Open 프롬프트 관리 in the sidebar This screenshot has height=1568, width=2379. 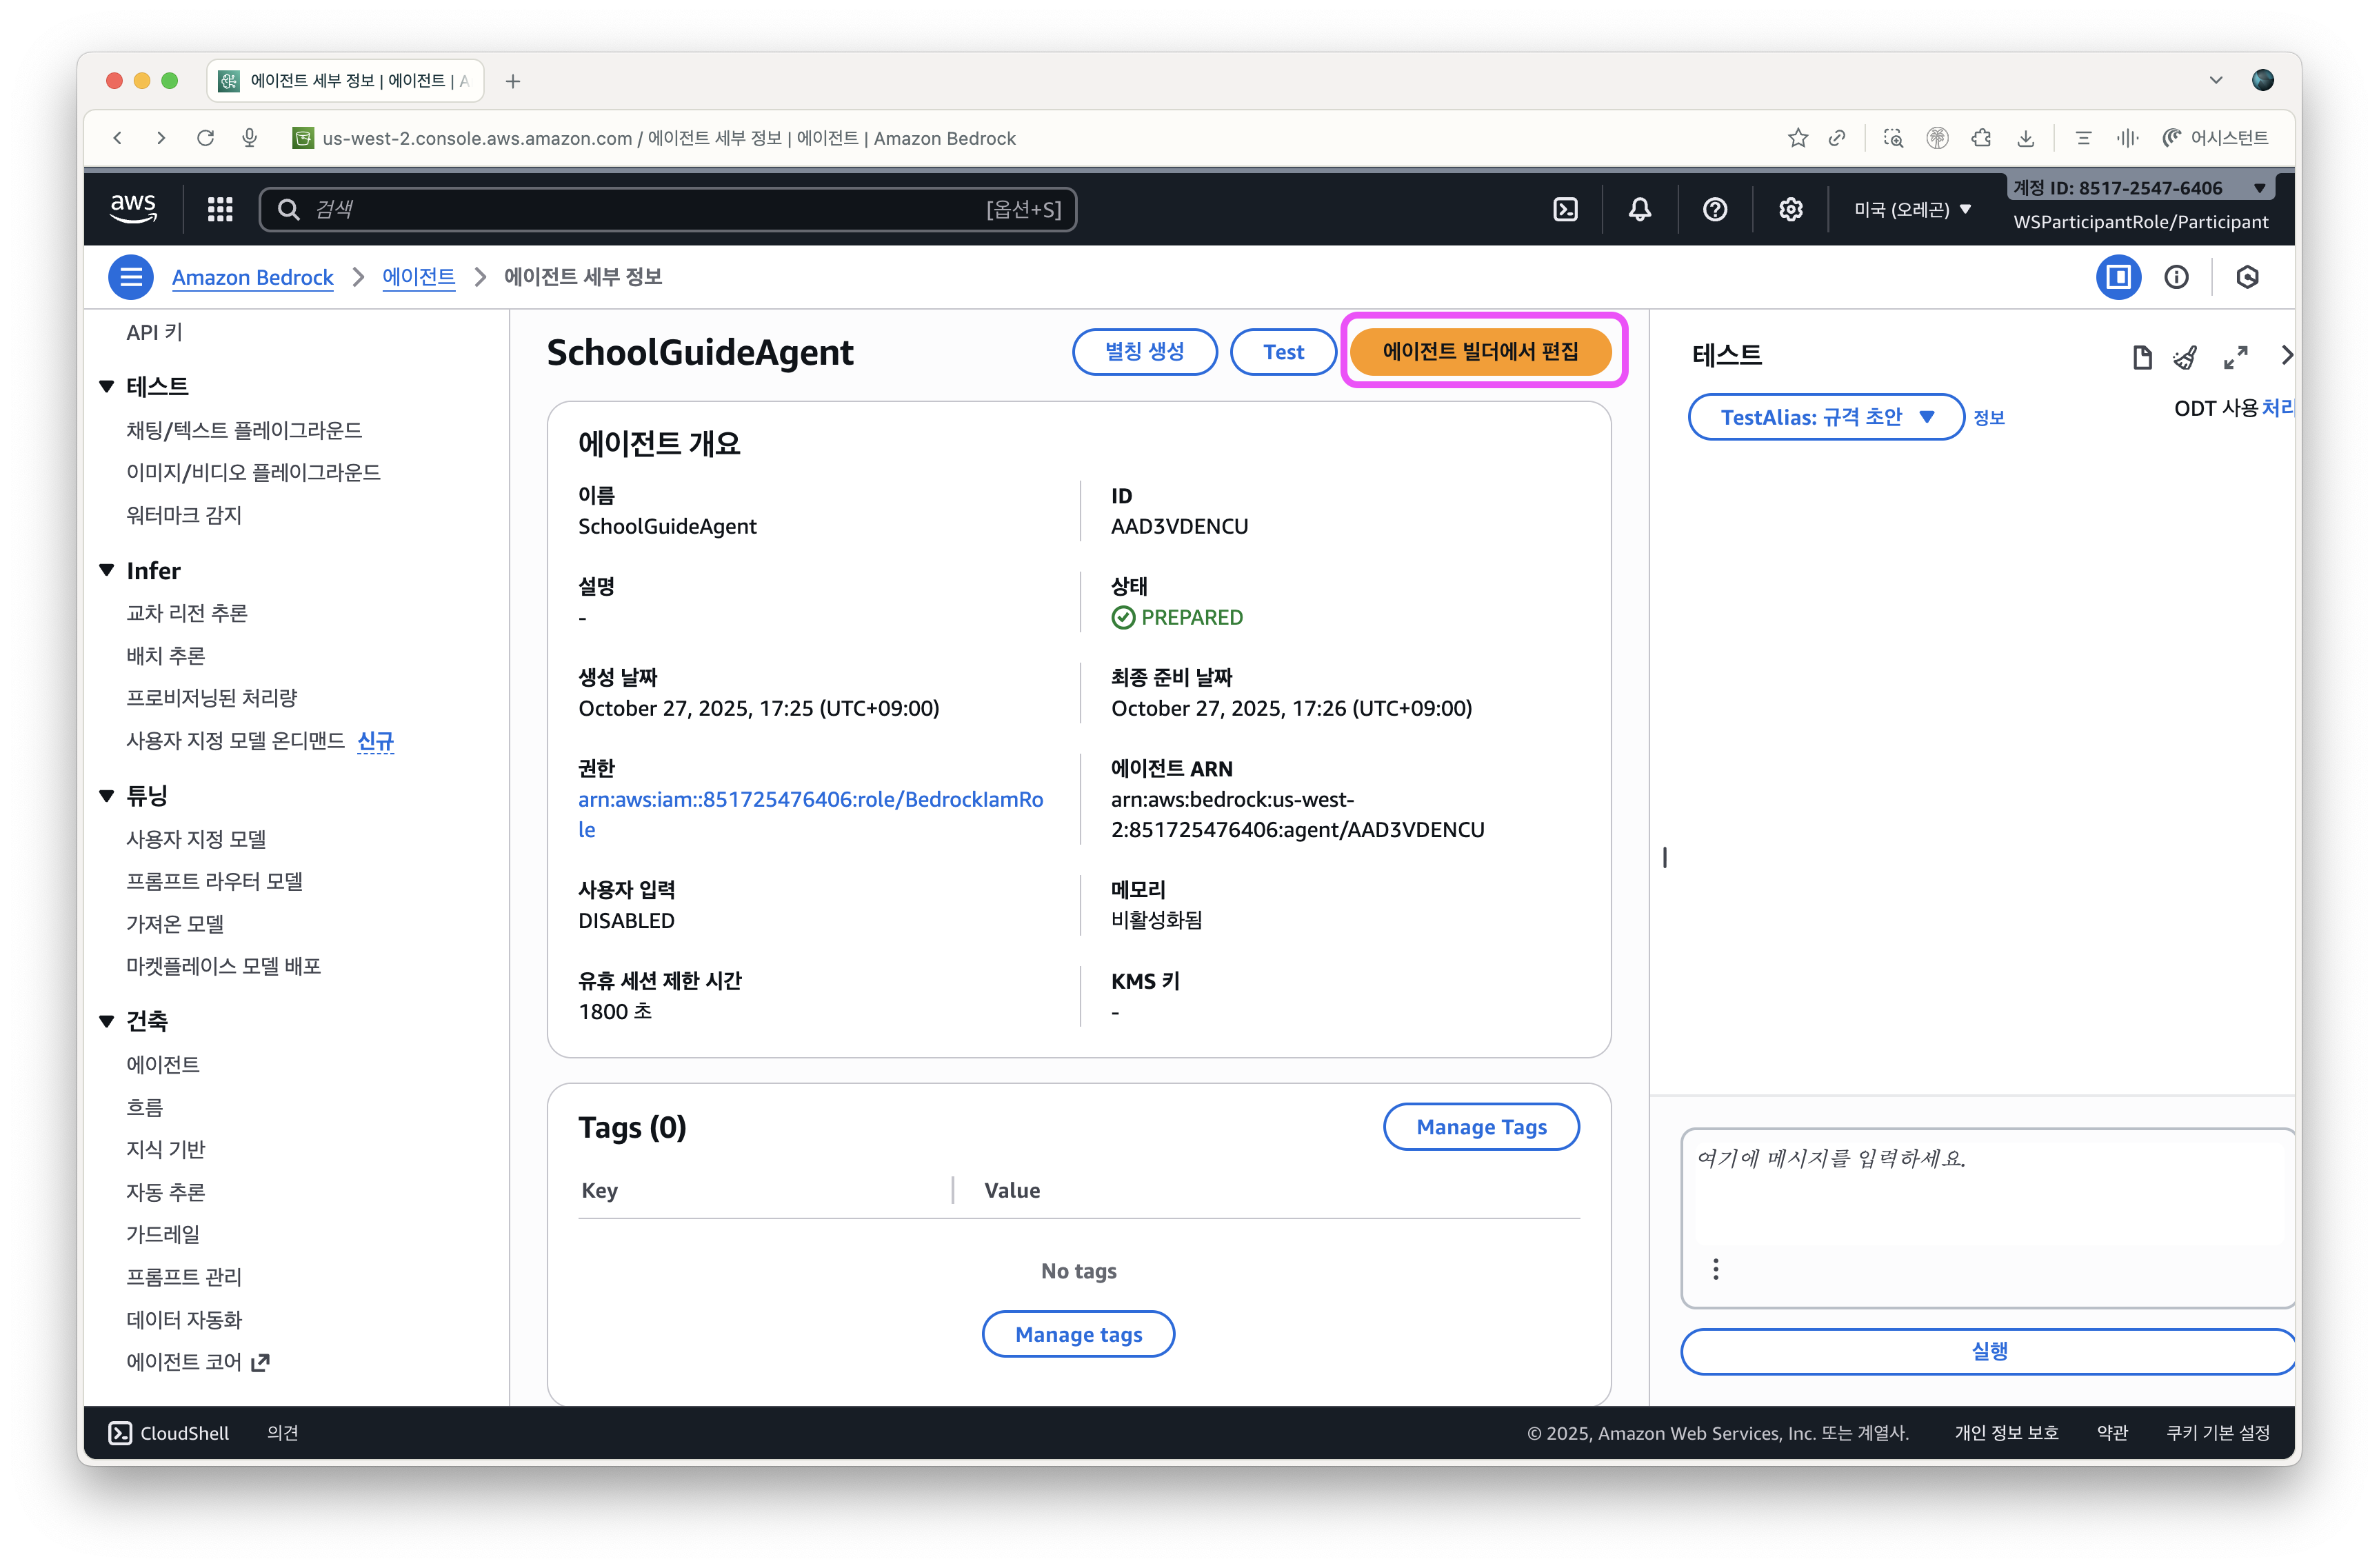coord(184,1277)
